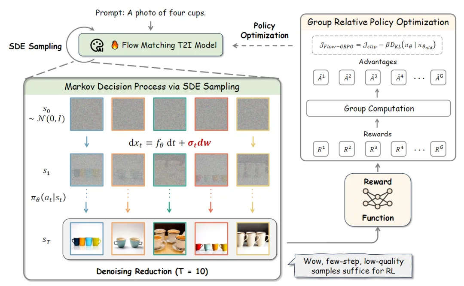Open the orange-framed s1 partially denoised image
The image size is (464, 286).
click(128, 170)
